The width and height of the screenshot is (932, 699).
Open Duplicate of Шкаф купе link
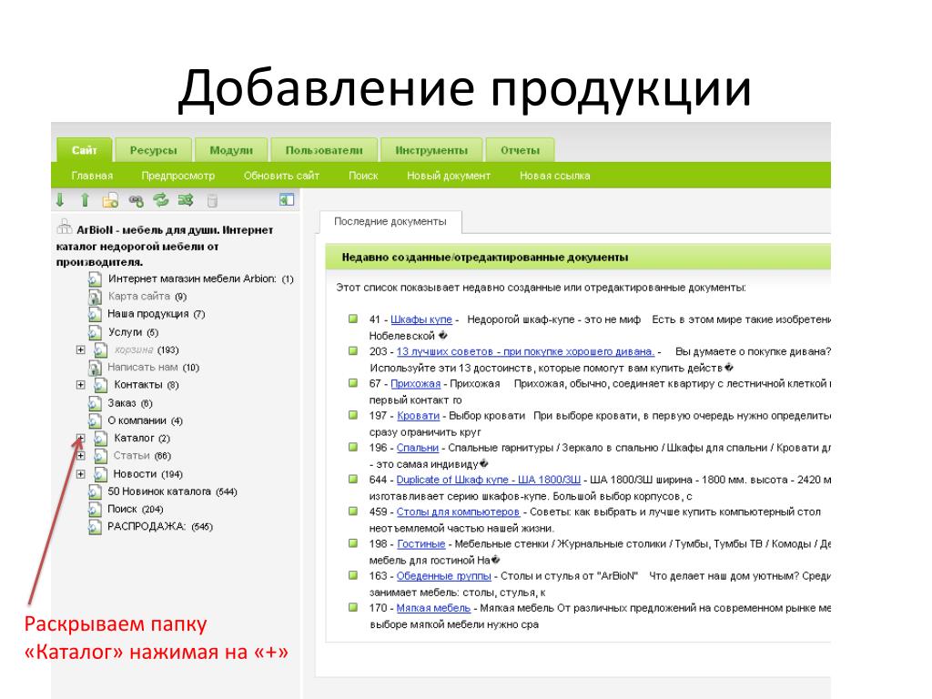pos(489,480)
